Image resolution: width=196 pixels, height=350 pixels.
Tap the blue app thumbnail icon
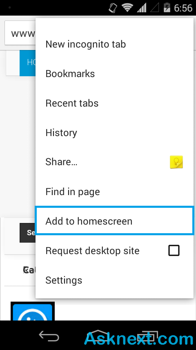pos(33,311)
